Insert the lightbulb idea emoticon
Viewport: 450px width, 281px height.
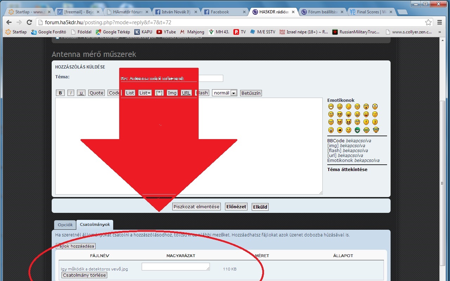click(x=331, y=130)
